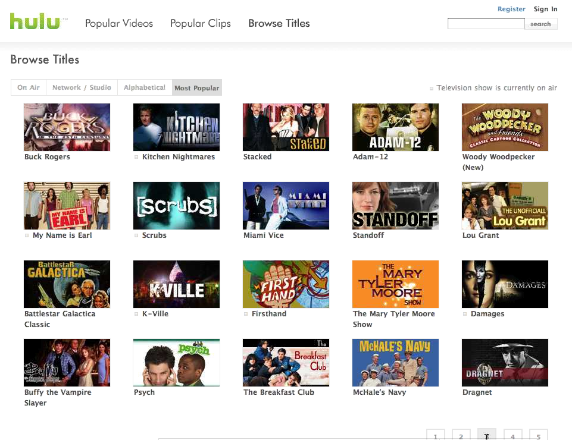
Task: Switch to the On Air tab
Action: [29, 87]
